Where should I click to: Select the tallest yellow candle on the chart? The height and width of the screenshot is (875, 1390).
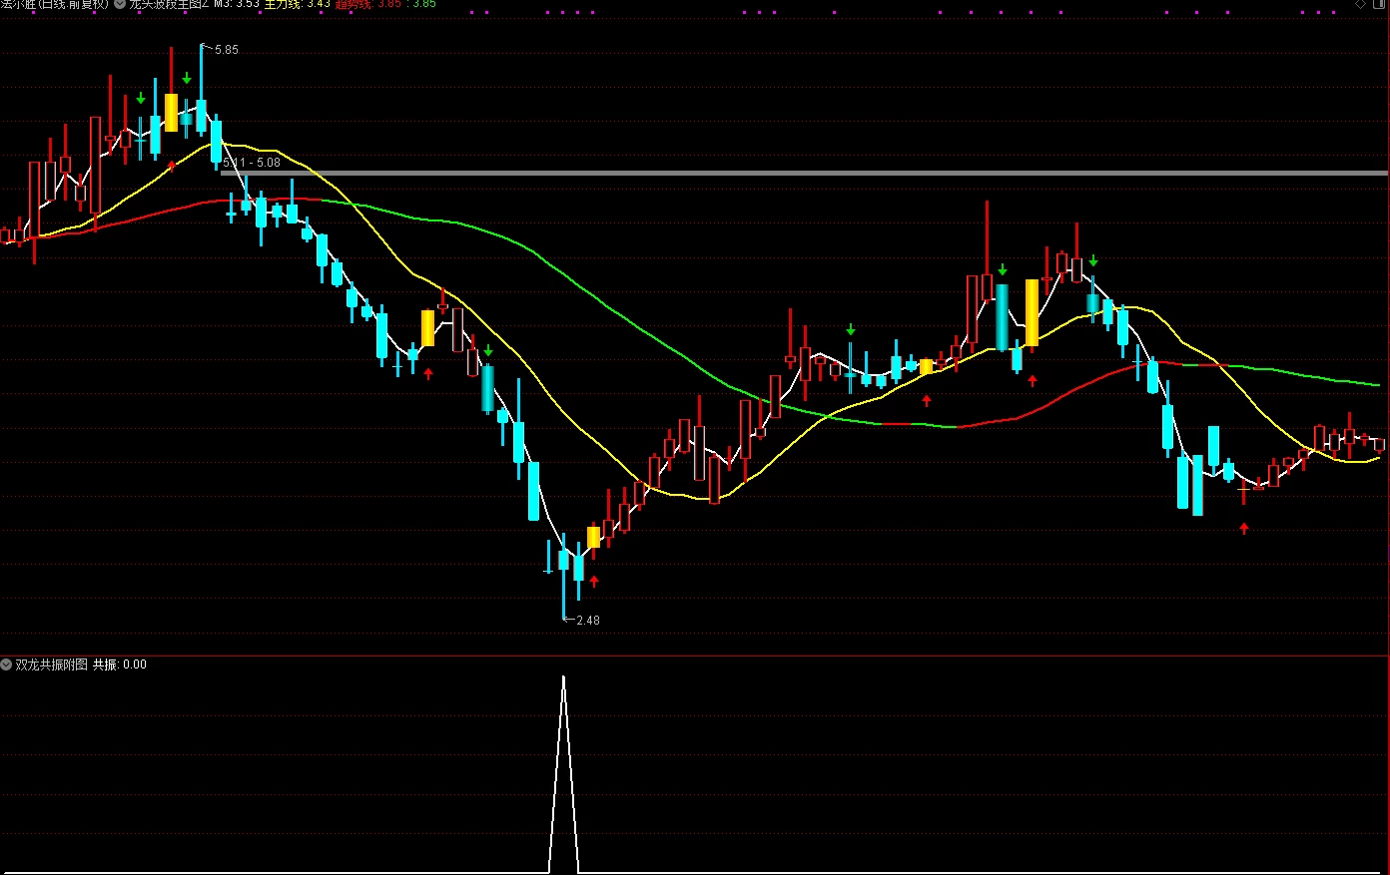click(x=1033, y=312)
